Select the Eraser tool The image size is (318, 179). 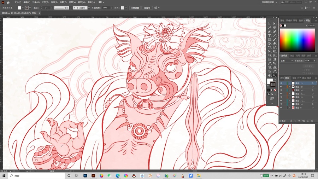pos(275,44)
